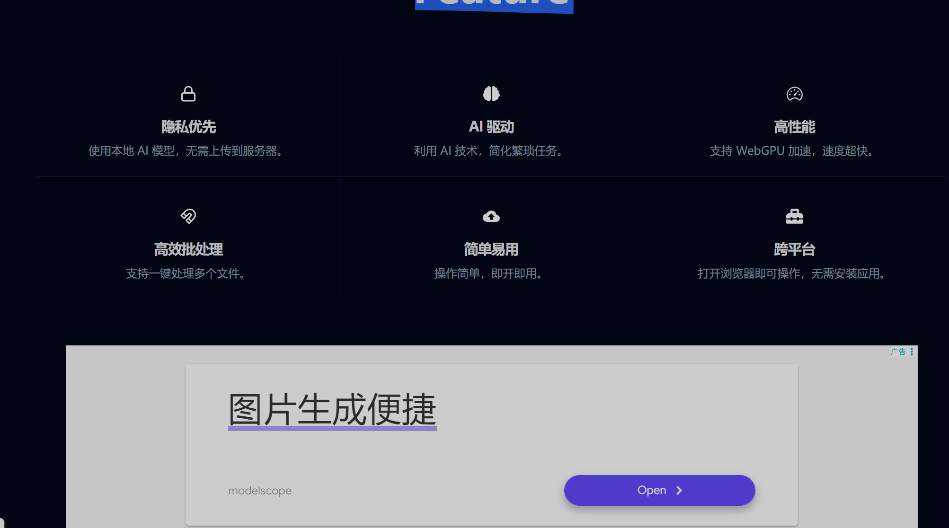
Task: Click the AI 驱动 brain icon
Action: coord(491,94)
